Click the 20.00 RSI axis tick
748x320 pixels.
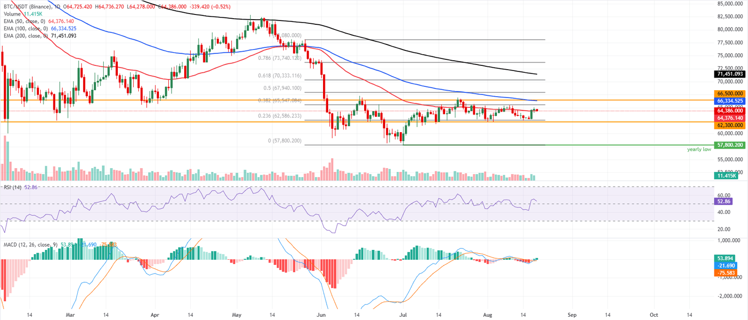pyautogui.click(x=724, y=229)
